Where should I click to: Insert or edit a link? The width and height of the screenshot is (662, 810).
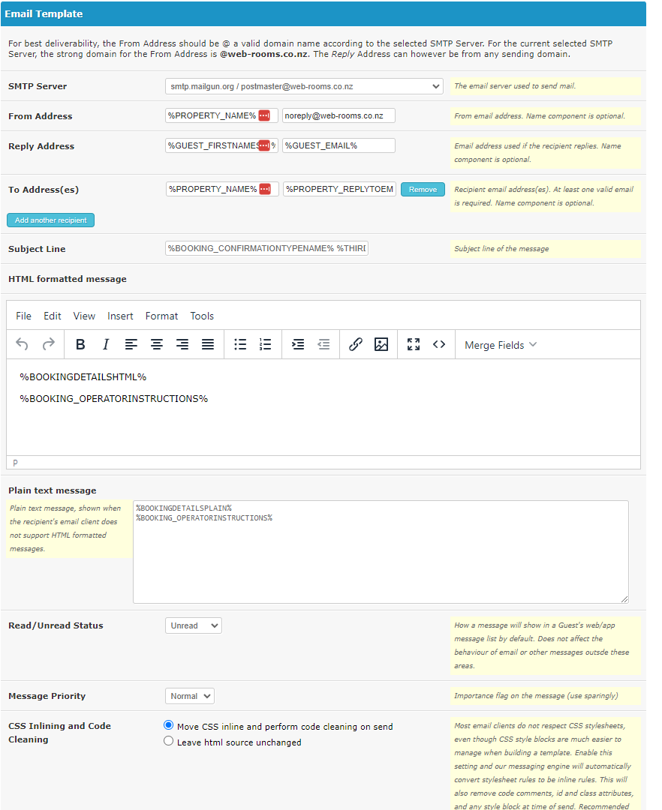pos(356,344)
